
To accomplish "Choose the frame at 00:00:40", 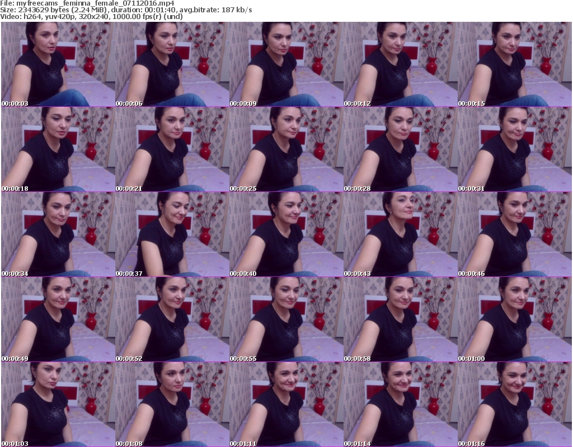I will [286, 234].
